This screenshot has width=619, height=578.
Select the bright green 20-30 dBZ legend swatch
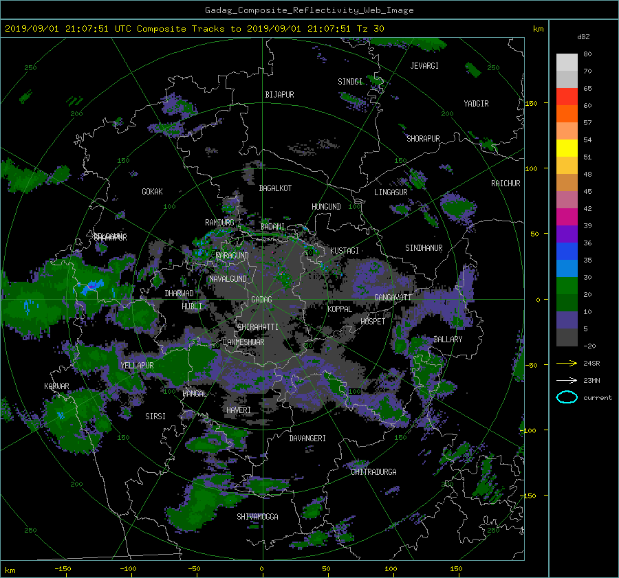coord(567,285)
